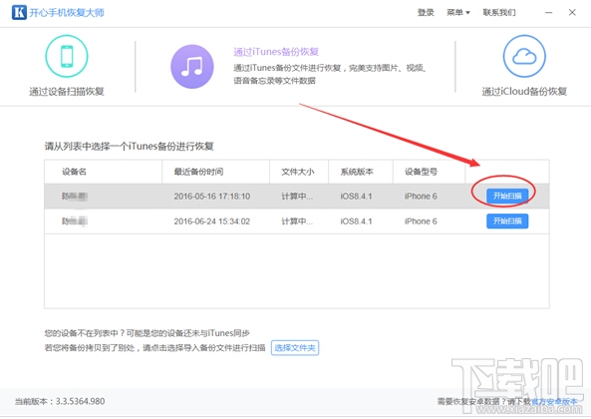Select the 通过iTunes备份恢复 heading
The width and height of the screenshot is (591, 419).
pyautogui.click(x=276, y=52)
